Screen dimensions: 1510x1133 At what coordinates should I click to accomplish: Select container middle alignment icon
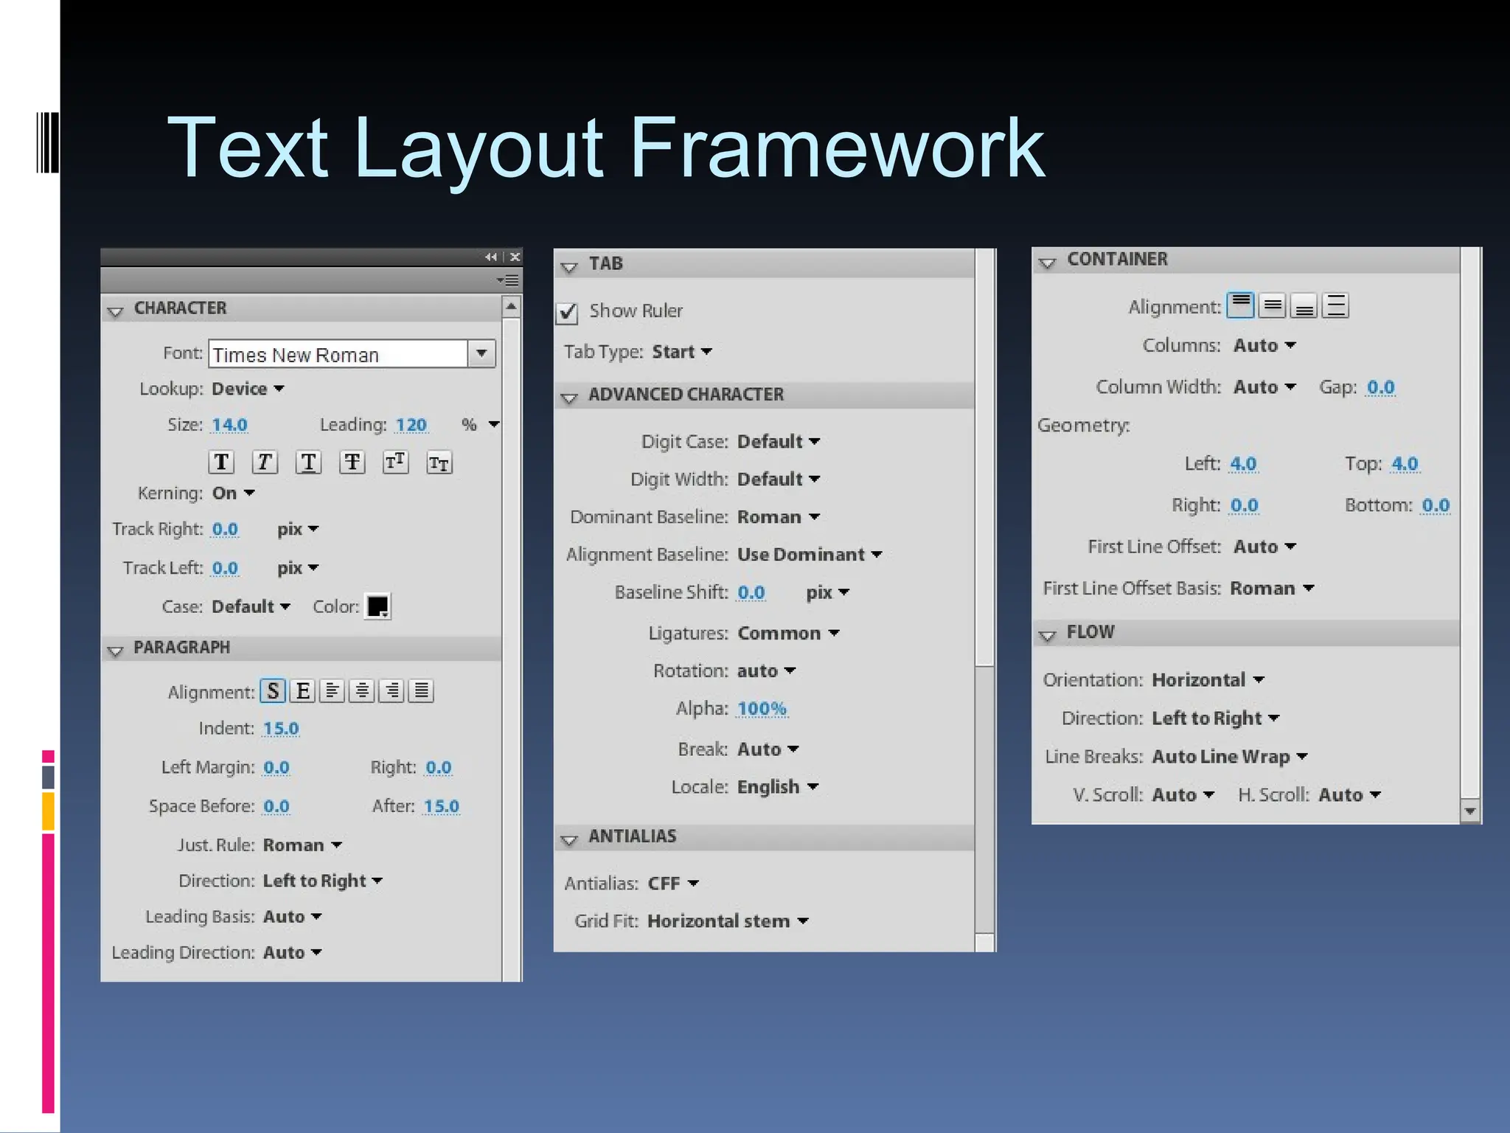(1273, 305)
